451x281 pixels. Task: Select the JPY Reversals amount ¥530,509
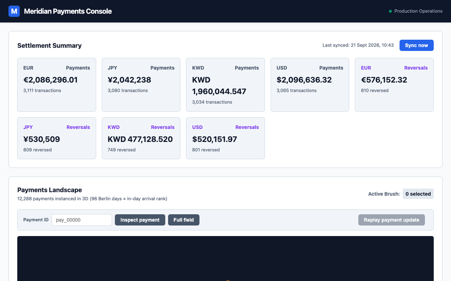[x=42, y=139]
